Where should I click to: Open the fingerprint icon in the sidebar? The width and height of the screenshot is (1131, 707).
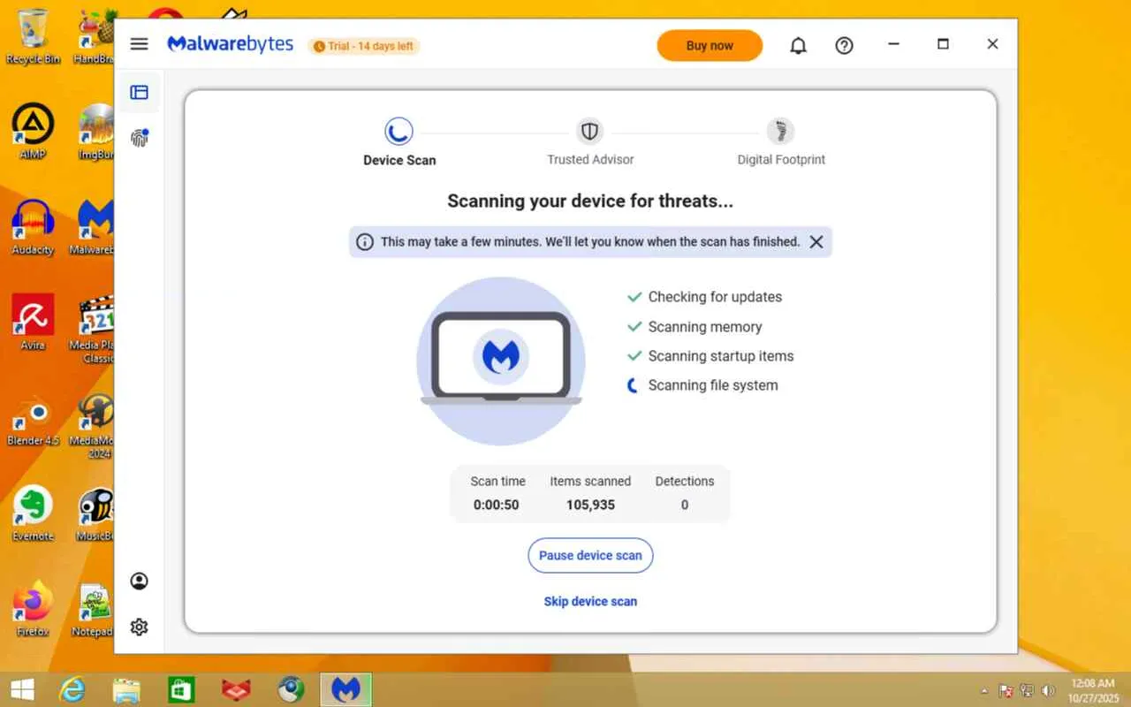tap(139, 138)
